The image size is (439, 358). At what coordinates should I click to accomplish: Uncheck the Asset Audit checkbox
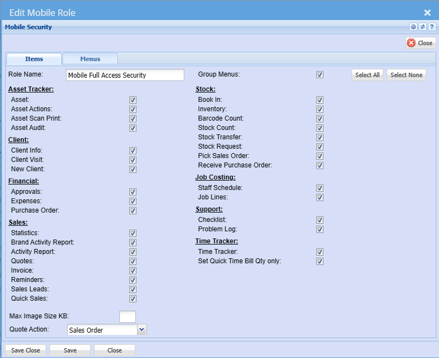tap(133, 128)
